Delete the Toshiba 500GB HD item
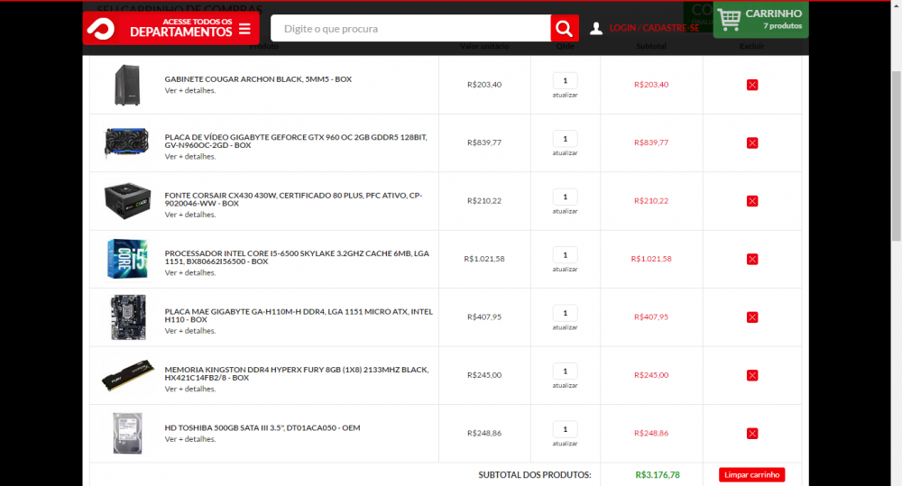 (752, 434)
